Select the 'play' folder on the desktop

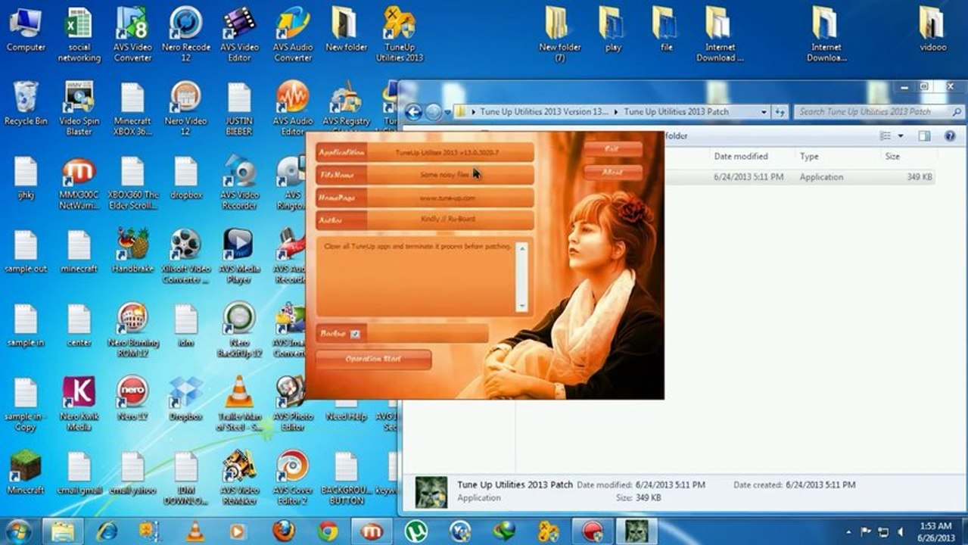612,30
